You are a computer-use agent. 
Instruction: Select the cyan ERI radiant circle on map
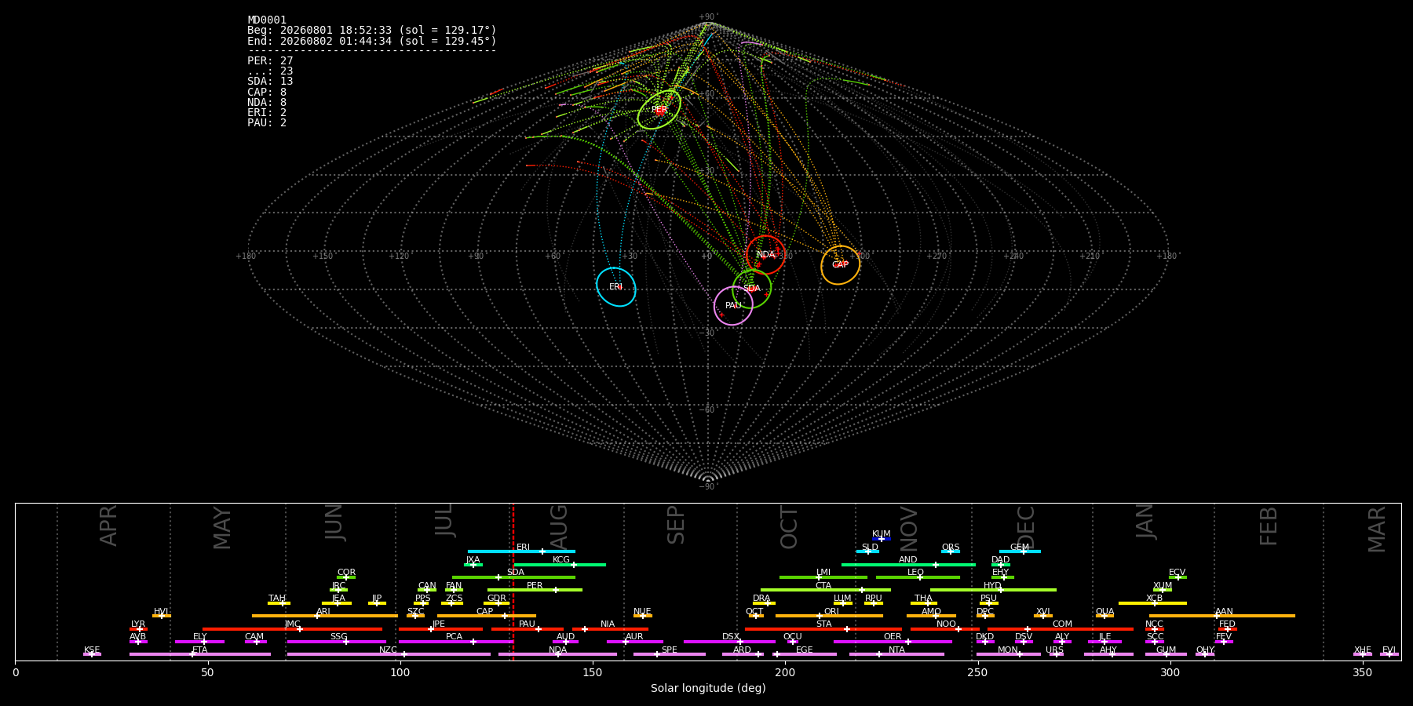(x=616, y=287)
